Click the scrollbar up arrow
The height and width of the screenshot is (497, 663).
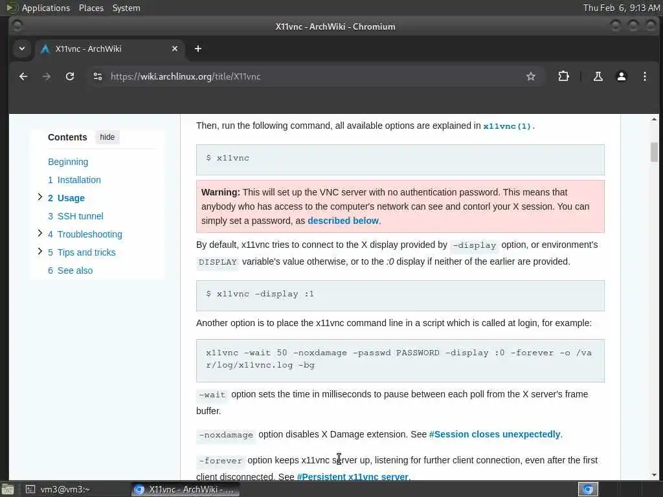(654, 120)
